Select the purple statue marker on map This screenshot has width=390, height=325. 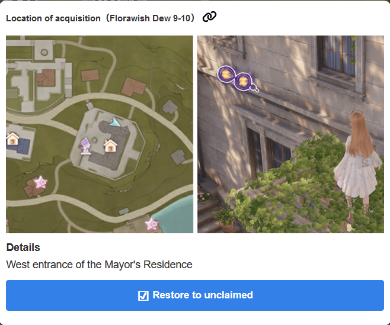click(87, 144)
